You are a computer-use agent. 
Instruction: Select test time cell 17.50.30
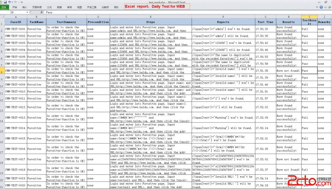click(265, 29)
